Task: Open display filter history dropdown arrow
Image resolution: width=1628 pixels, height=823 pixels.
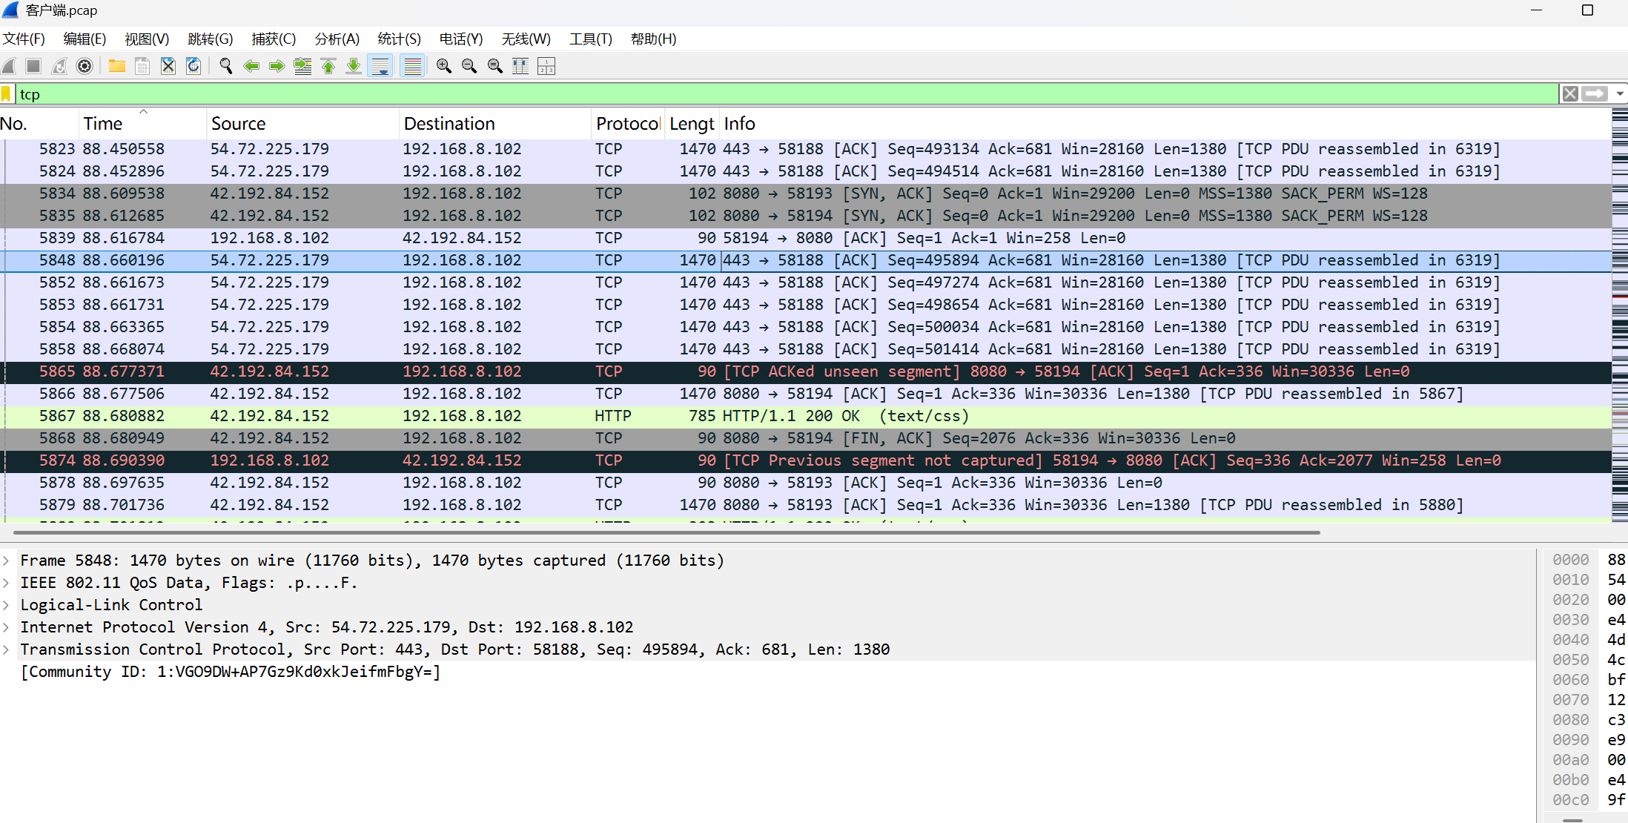Action: 1620,94
